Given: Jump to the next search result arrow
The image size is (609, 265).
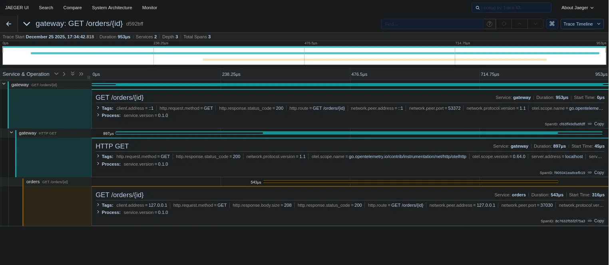Looking at the screenshot, I should coord(535,24).
